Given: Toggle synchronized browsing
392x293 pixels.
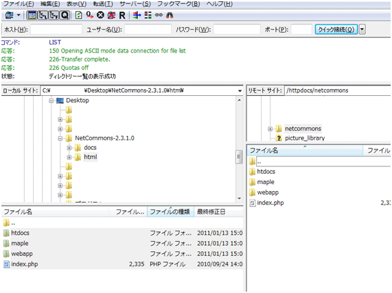Looking at the screenshot, I should point(159,16).
